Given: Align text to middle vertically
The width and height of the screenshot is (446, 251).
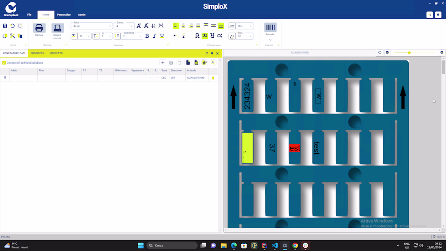Looking at the screenshot, I should click(213, 26).
